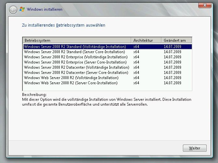Click date 14.07.2009 in Web Server Vollständige row
This screenshot has width=218, height=163.
click(x=173, y=78)
